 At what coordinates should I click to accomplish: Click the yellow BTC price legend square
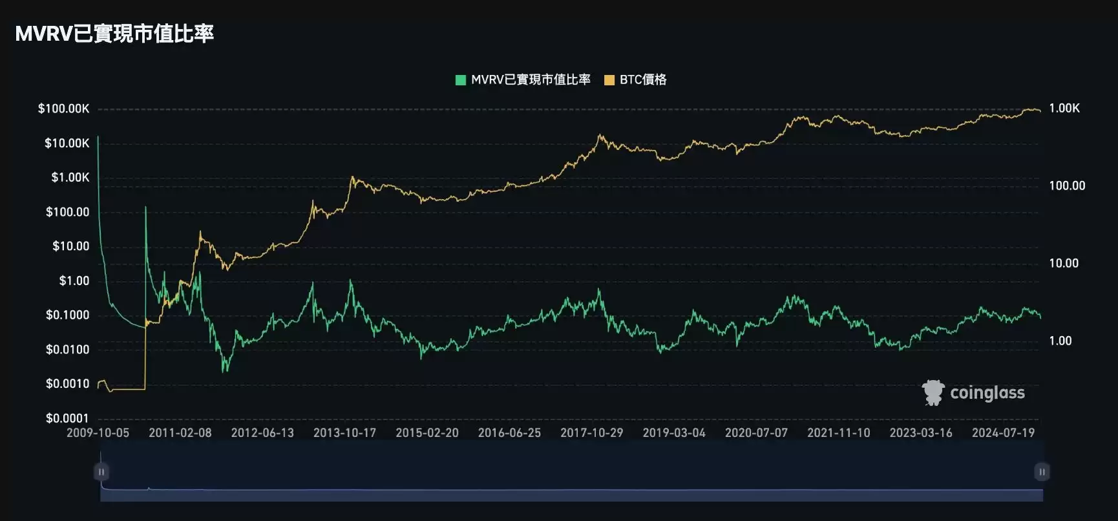(x=609, y=80)
